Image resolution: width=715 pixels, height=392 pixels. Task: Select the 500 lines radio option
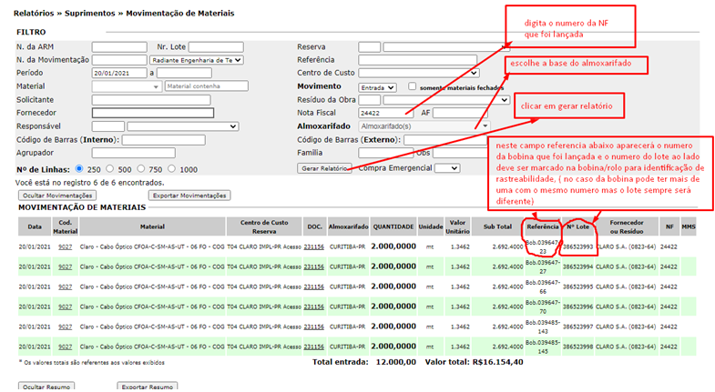tap(113, 169)
